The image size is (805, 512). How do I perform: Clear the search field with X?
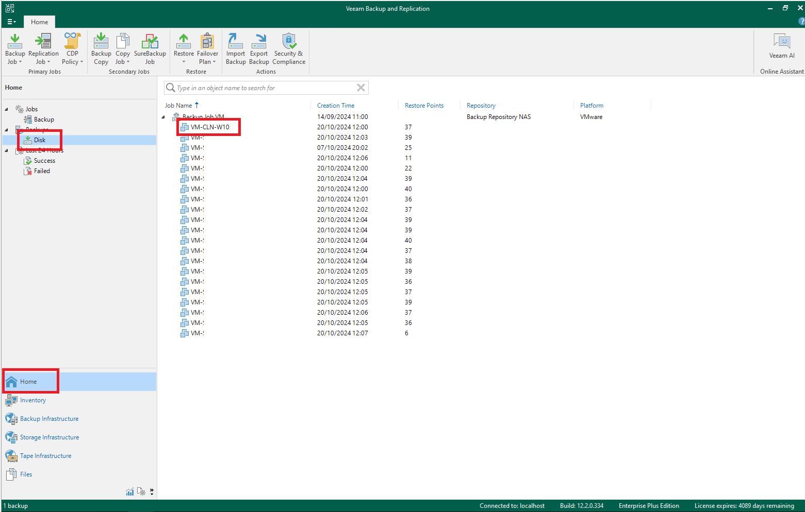(361, 88)
